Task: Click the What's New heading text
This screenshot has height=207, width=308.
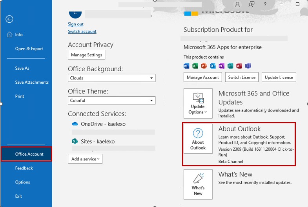Action: tap(235, 174)
